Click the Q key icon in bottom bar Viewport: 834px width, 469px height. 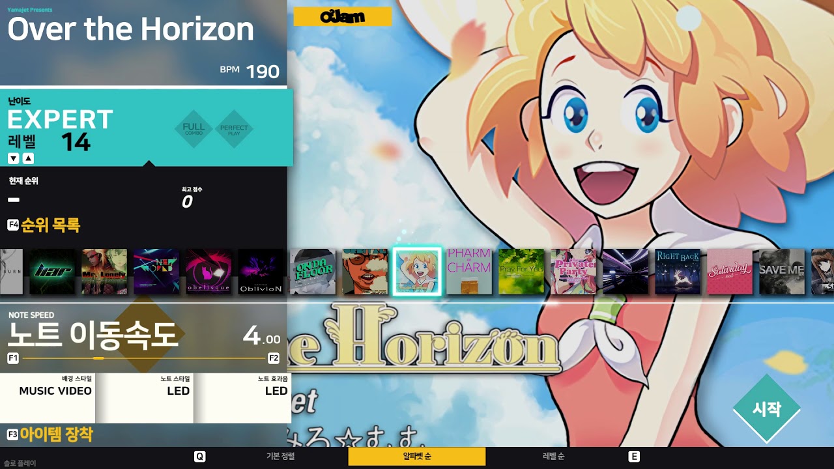point(200,457)
